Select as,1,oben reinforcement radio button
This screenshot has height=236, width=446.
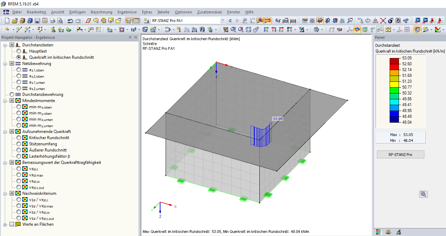19,70
